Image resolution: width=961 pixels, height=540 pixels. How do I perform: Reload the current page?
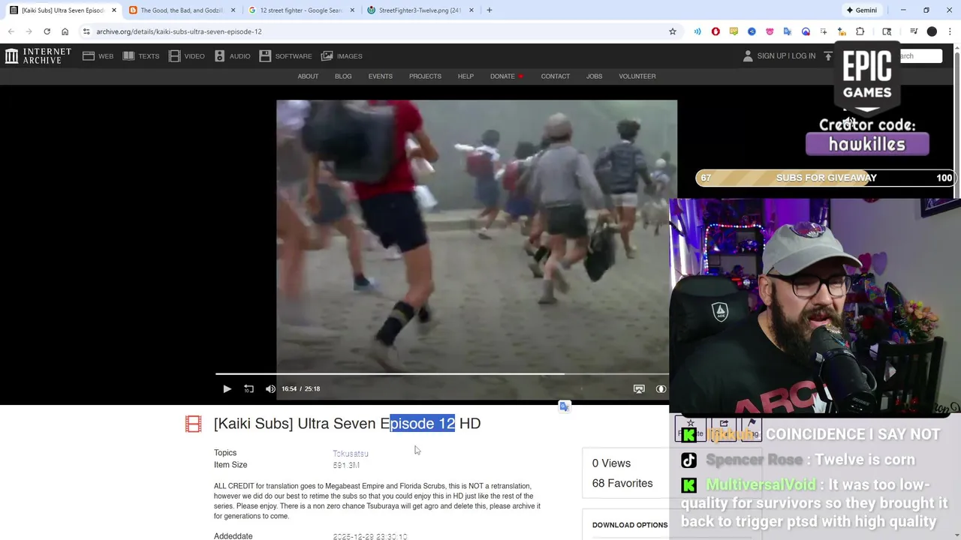pos(47,31)
